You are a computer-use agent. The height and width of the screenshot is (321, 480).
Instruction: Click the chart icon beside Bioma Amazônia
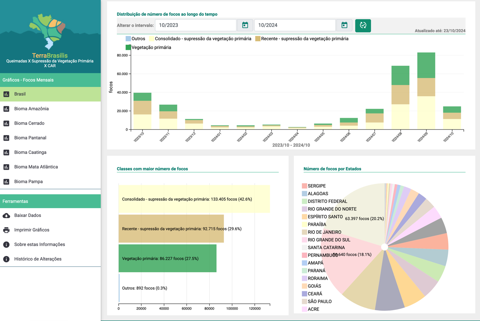(6, 109)
